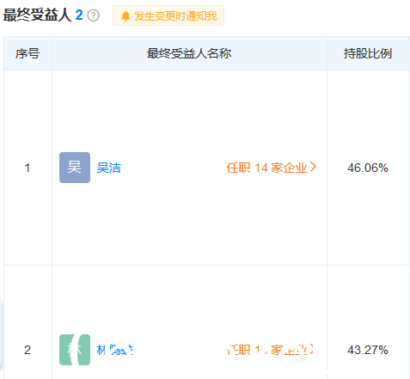Open the second beneficiary's name link
Image resolution: width=410 pixels, height=379 pixels.
115,350
